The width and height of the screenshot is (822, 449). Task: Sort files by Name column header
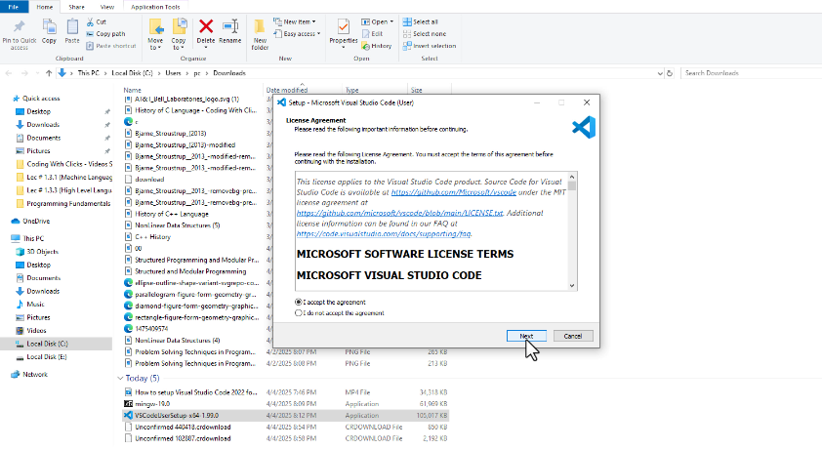pyautogui.click(x=132, y=90)
